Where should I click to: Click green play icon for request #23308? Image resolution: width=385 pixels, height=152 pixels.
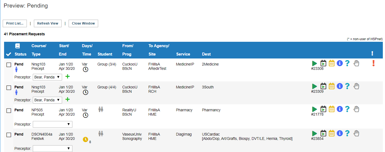click(x=314, y=63)
